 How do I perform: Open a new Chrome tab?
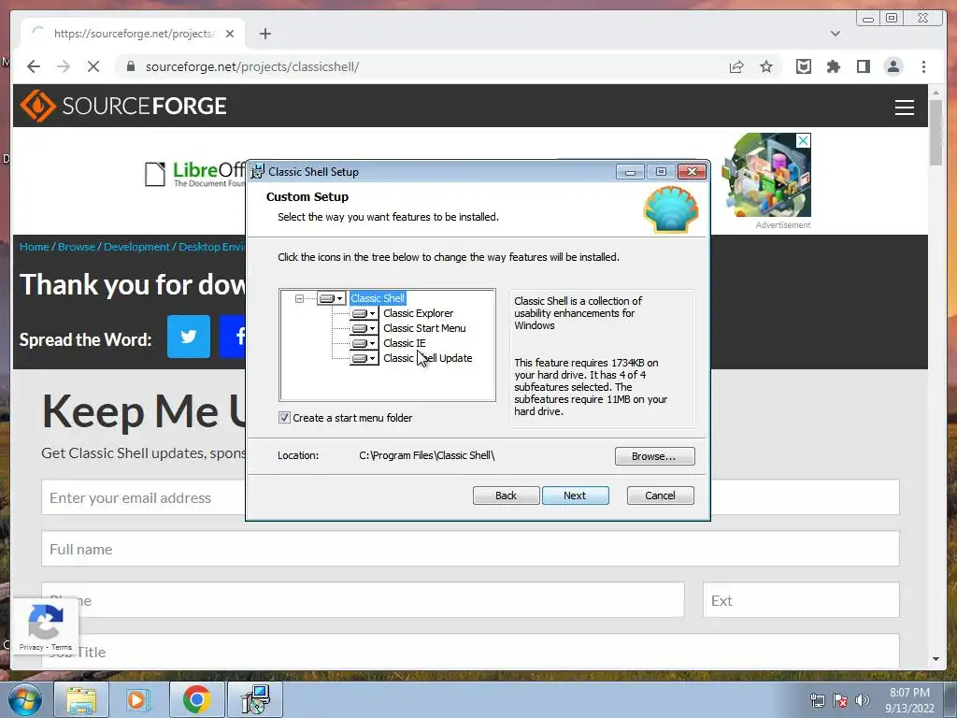click(264, 34)
